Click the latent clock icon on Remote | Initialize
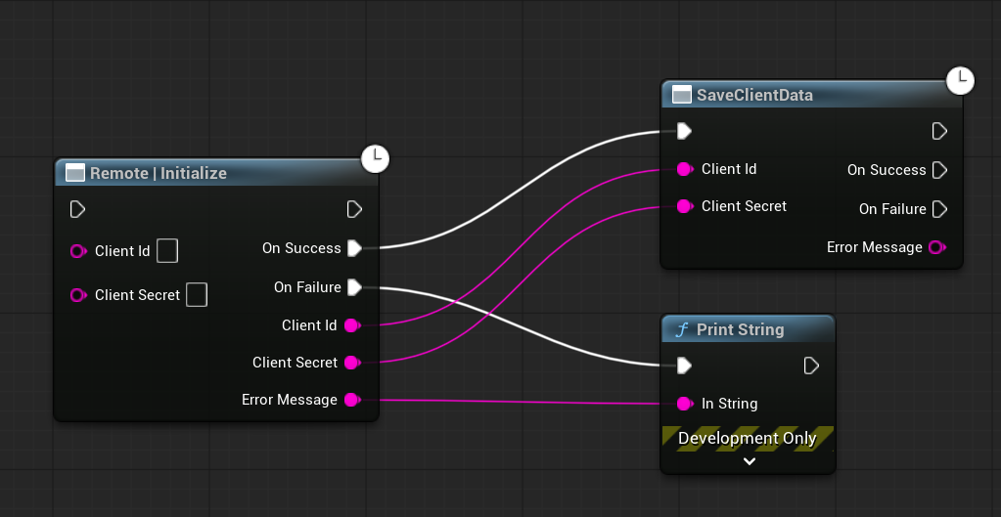The image size is (1001, 517). click(x=375, y=158)
